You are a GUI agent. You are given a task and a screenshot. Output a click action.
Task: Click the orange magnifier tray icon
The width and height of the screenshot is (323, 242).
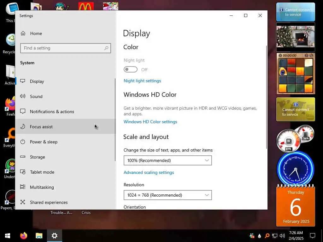[x=267, y=236]
